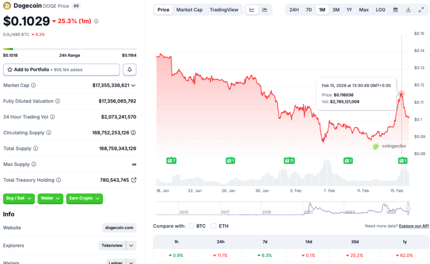
Task: Select the Max timeframe option
Action: (x=364, y=9)
